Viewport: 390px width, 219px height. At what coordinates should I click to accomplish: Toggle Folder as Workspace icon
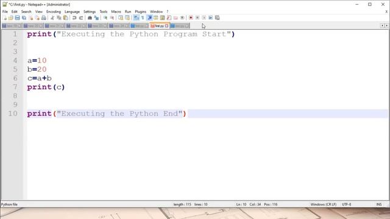(x=175, y=18)
